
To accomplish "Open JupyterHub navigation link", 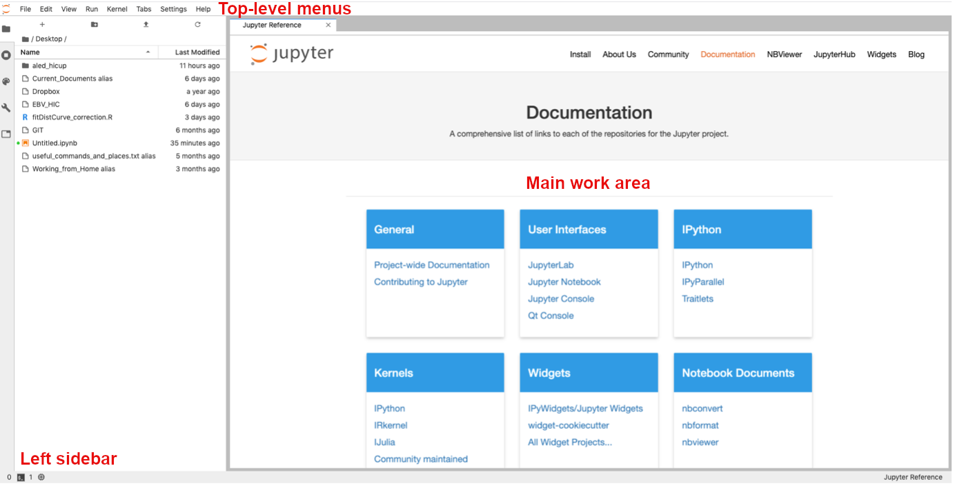I will [x=834, y=54].
